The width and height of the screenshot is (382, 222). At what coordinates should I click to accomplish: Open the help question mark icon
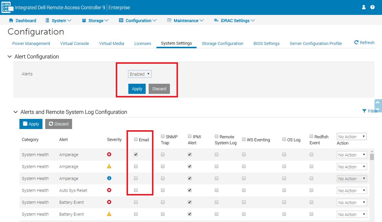(x=372, y=7)
